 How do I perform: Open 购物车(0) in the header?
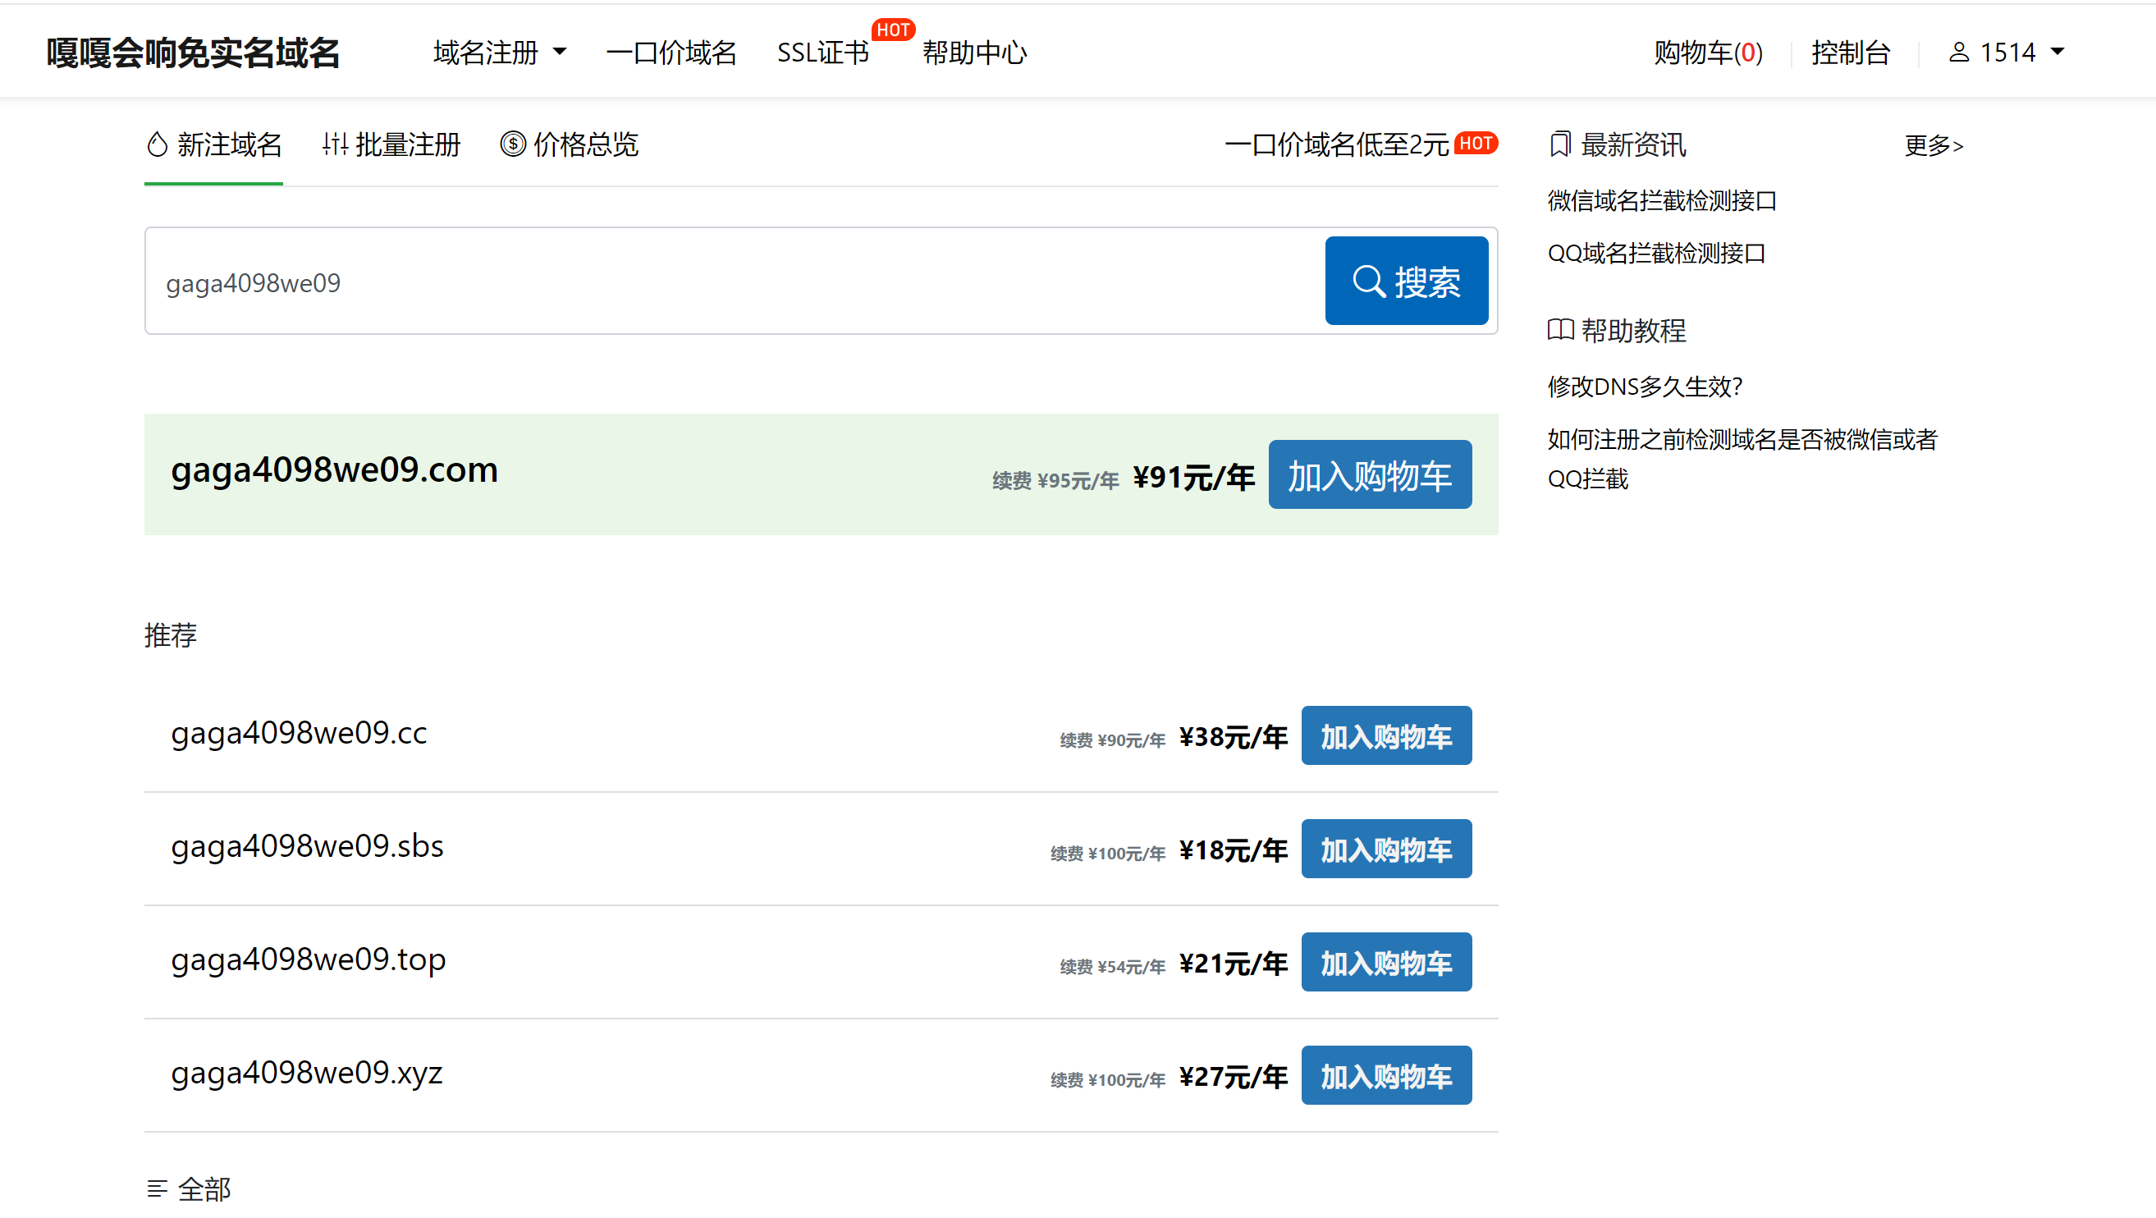click(1708, 53)
